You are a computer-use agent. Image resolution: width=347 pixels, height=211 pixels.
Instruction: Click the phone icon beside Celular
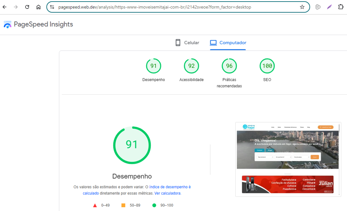pyautogui.click(x=177, y=42)
